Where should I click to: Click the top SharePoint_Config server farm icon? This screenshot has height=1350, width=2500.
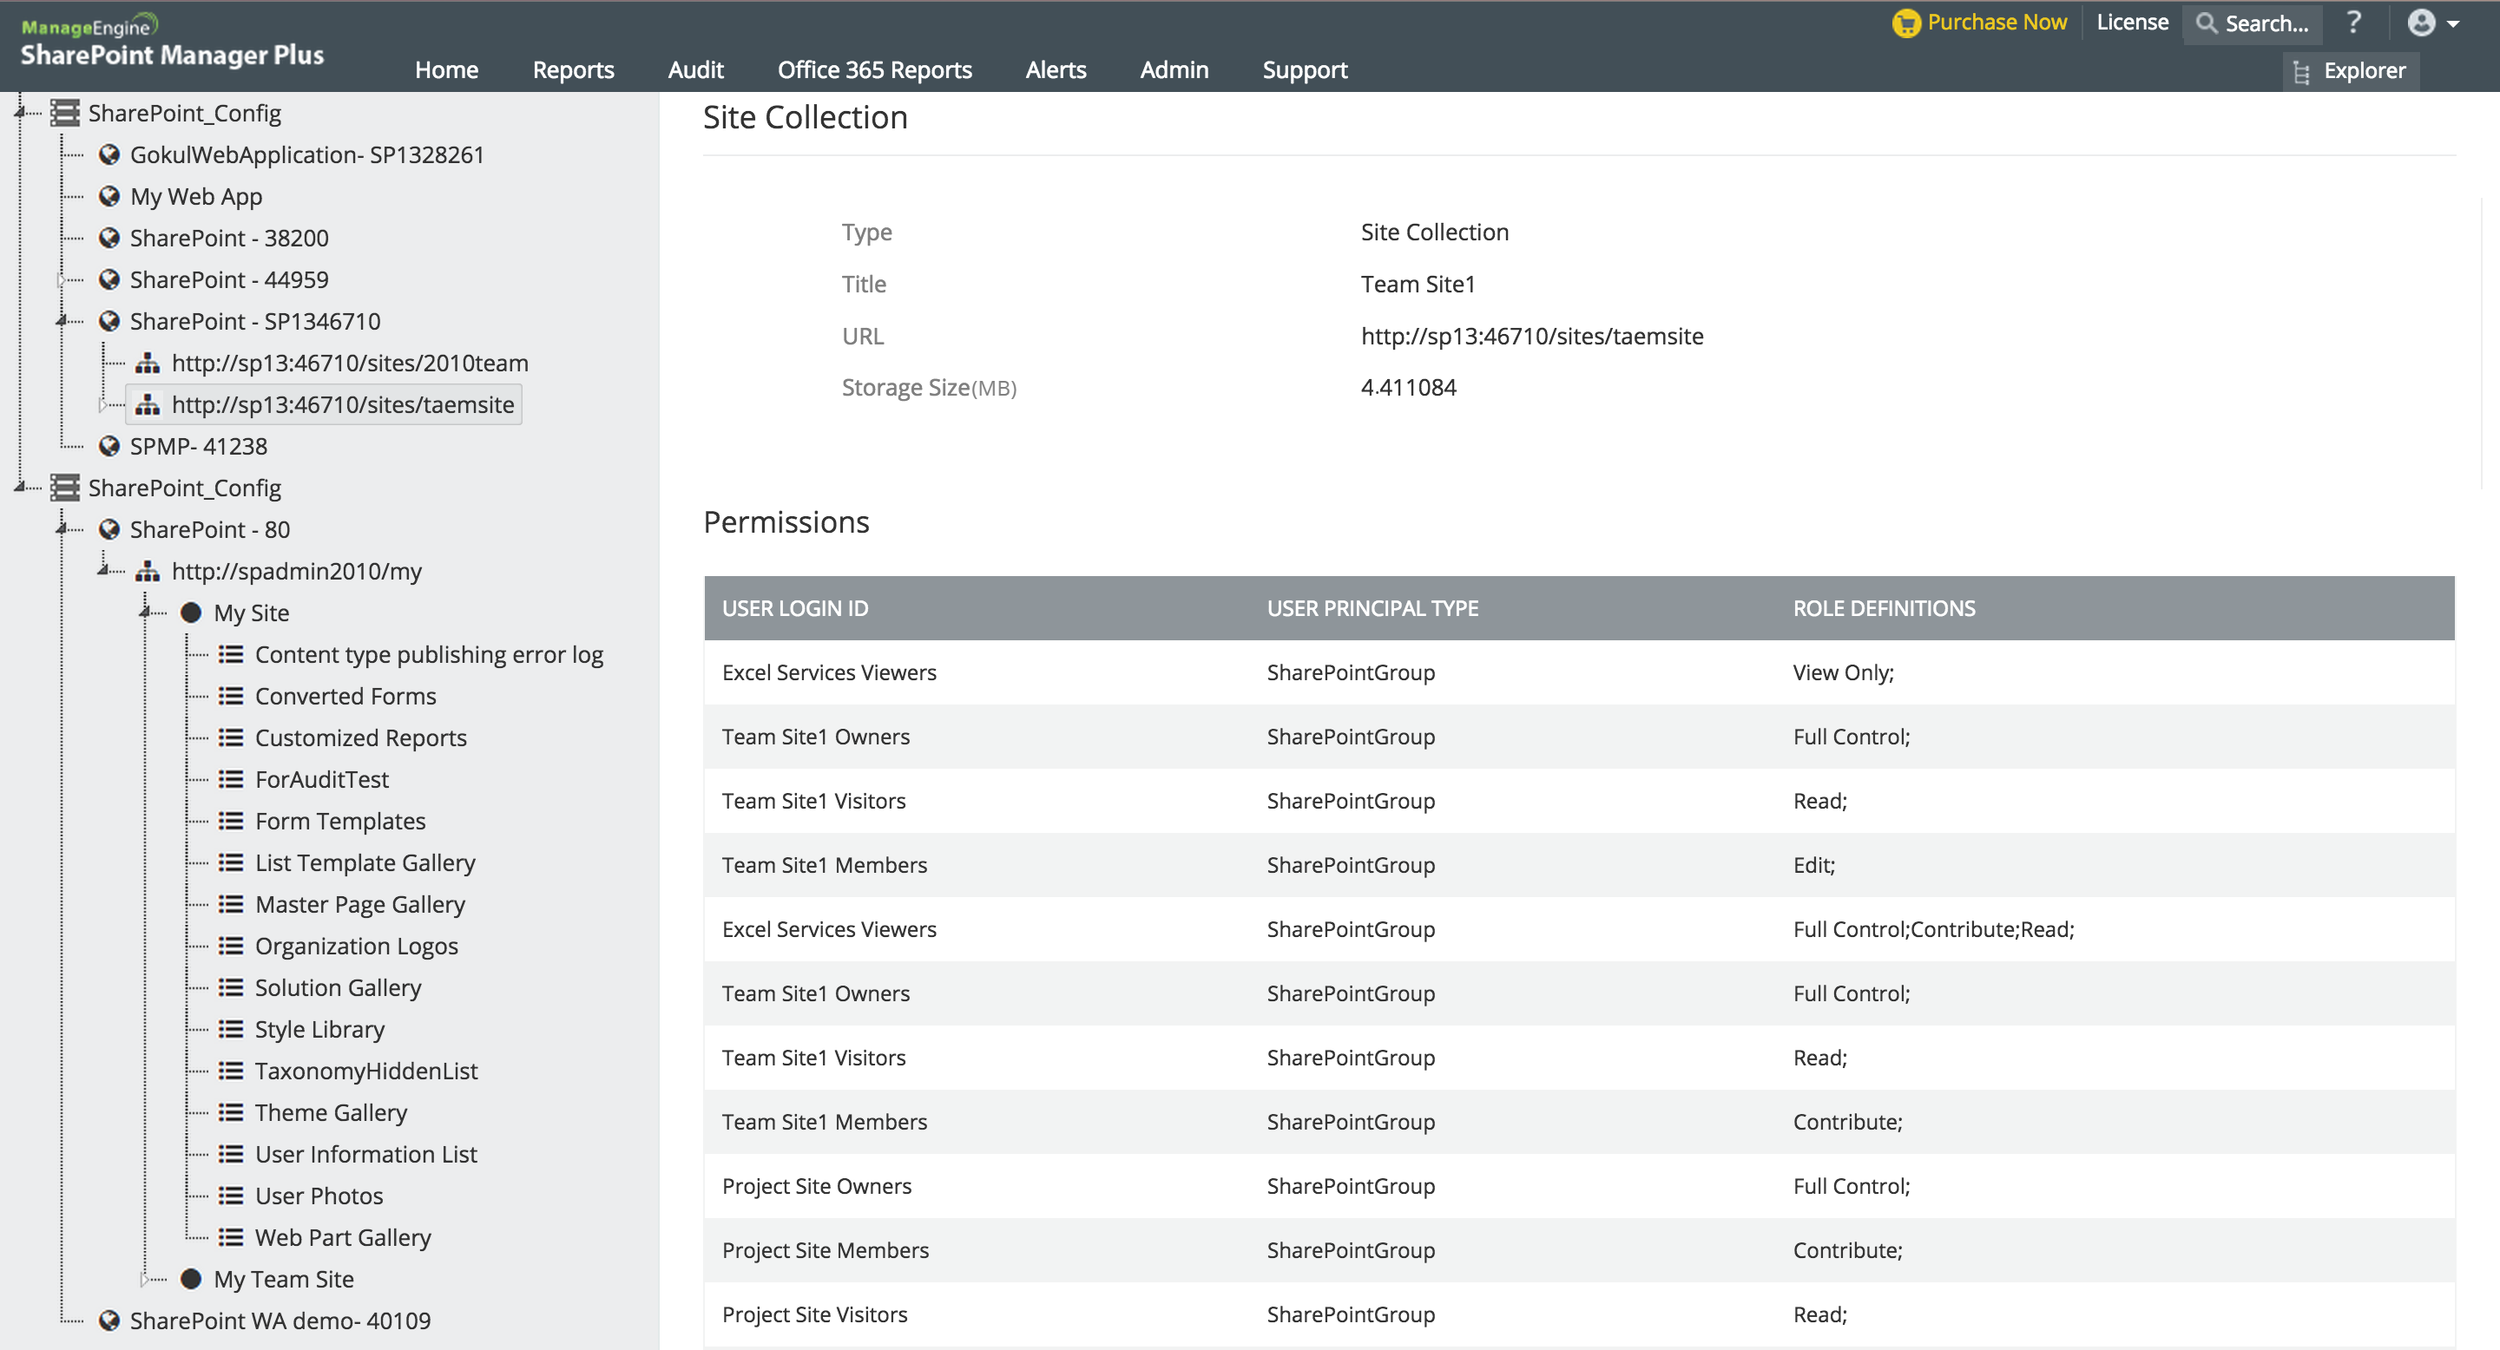point(65,114)
